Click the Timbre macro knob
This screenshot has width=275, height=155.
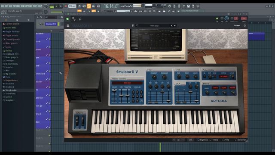[x=211, y=140]
